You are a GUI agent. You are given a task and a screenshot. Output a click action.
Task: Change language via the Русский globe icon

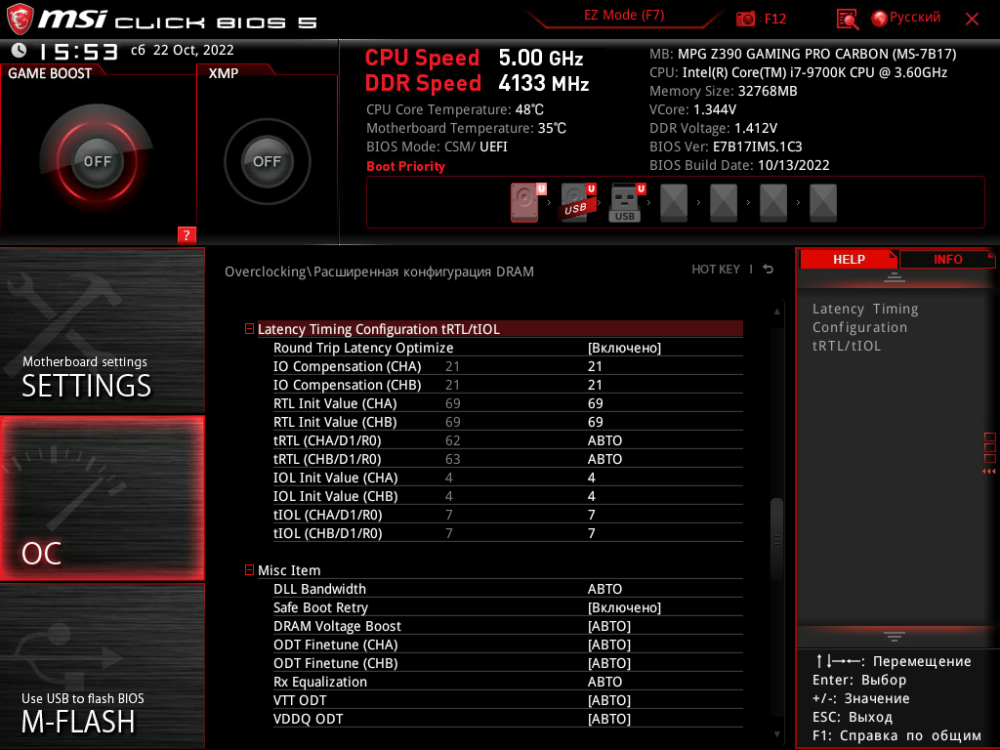click(x=906, y=18)
